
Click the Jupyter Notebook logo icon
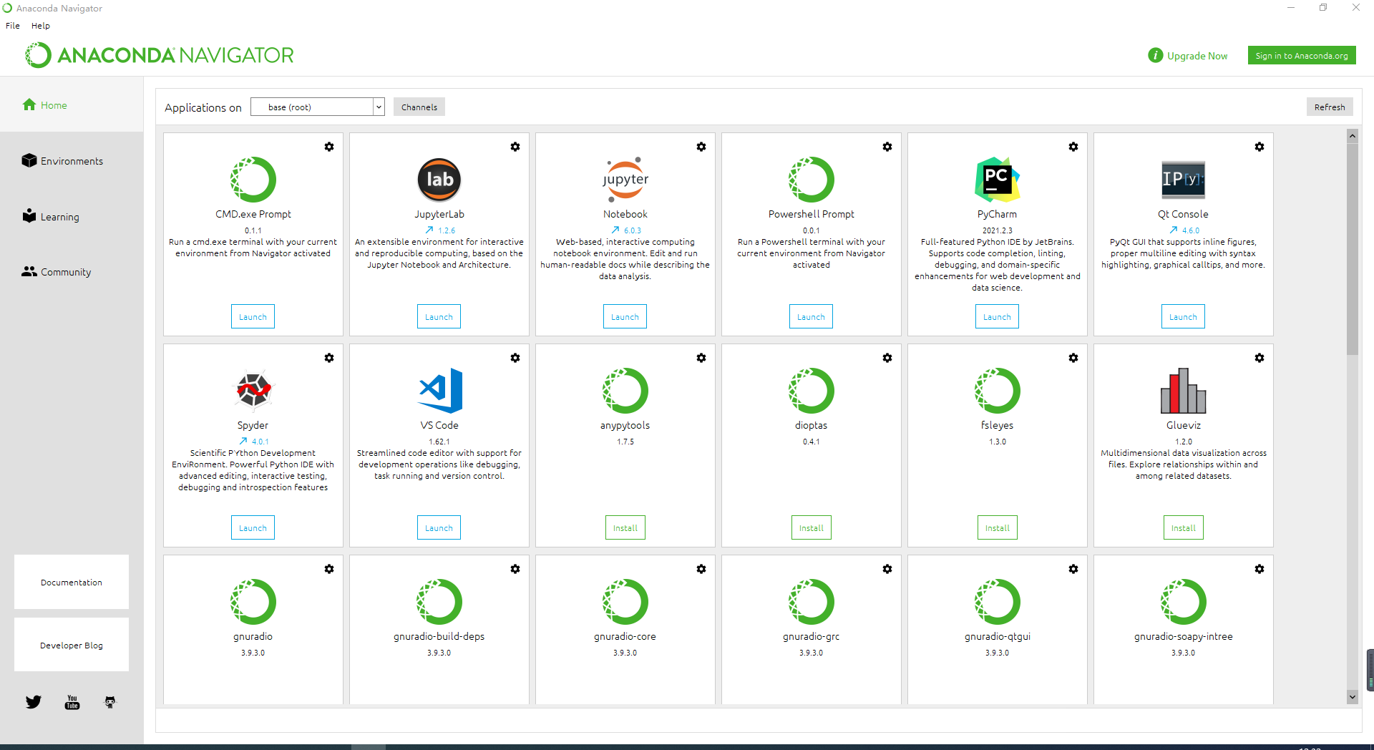coord(625,180)
